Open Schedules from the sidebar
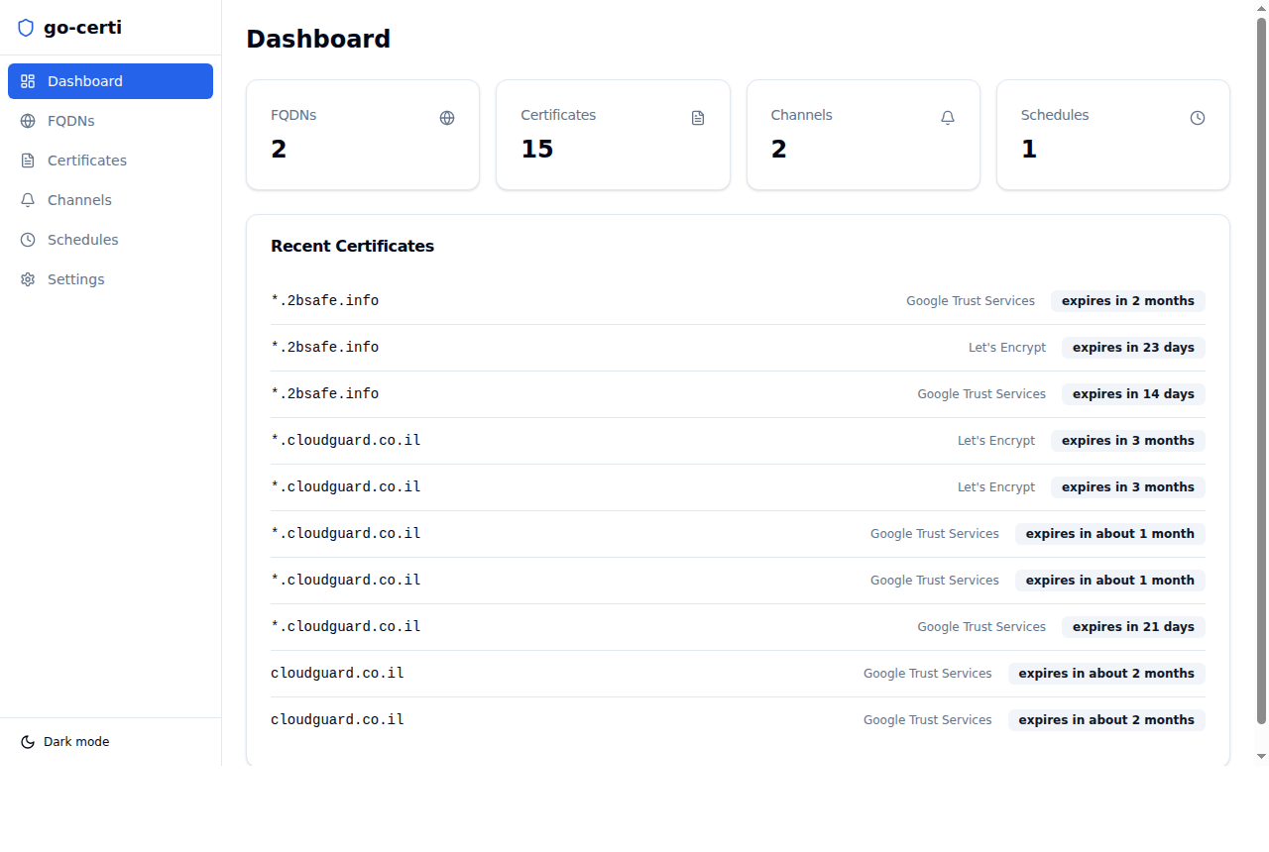Screen dimensions: 1269x852 (110, 240)
